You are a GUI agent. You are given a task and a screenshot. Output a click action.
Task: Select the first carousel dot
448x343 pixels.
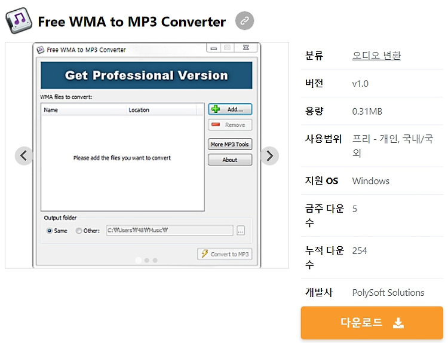139,260
